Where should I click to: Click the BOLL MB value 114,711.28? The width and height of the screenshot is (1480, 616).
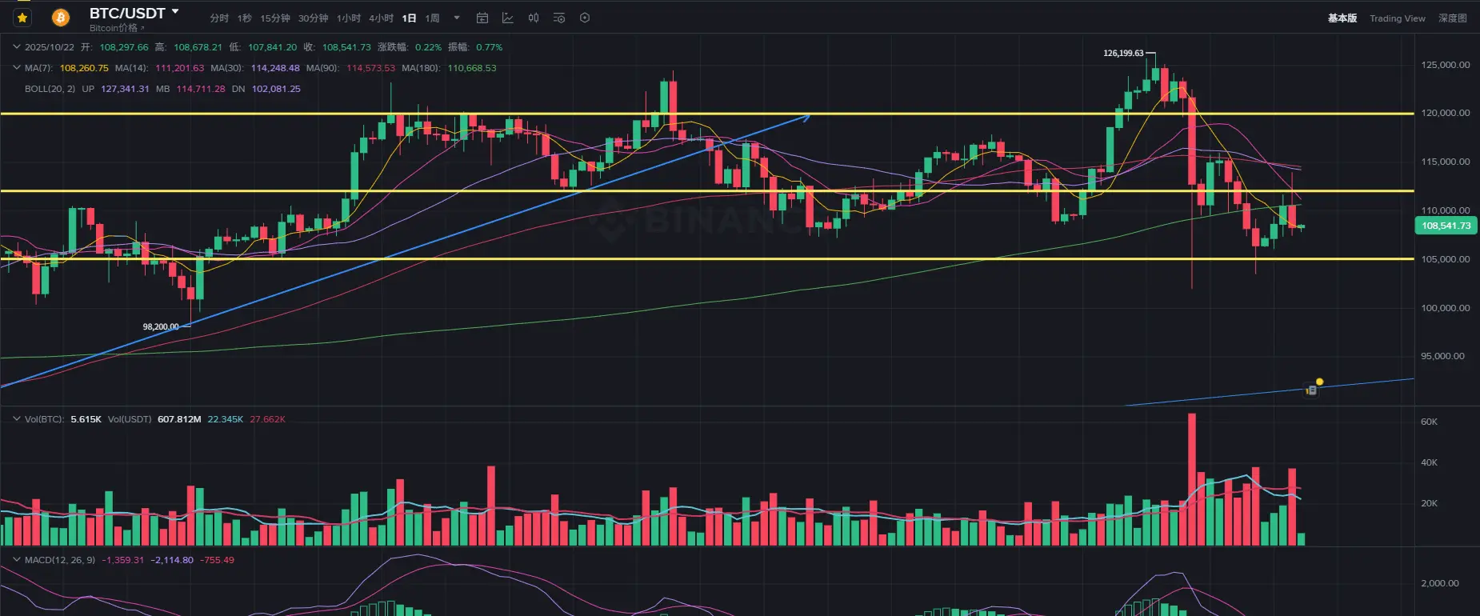(201, 89)
